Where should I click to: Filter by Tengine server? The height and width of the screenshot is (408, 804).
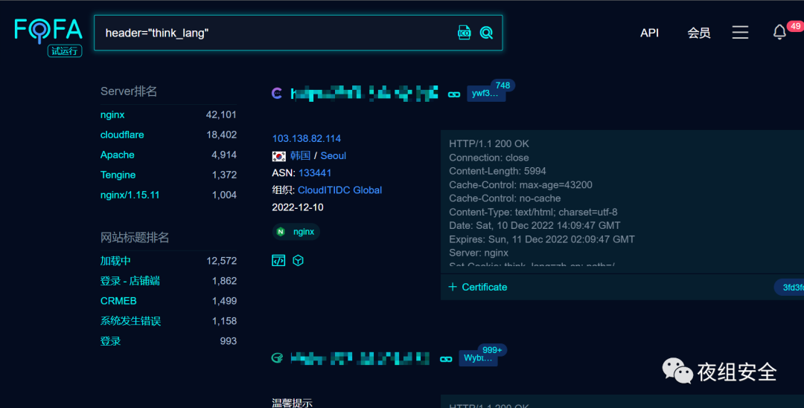click(x=118, y=175)
